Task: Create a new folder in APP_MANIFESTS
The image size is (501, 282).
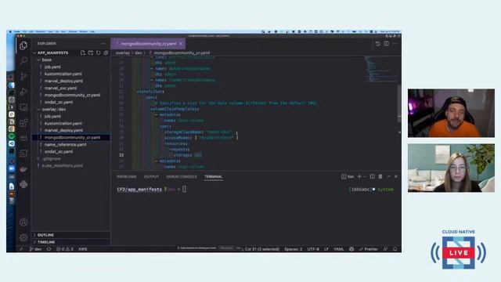Action: pos(91,52)
